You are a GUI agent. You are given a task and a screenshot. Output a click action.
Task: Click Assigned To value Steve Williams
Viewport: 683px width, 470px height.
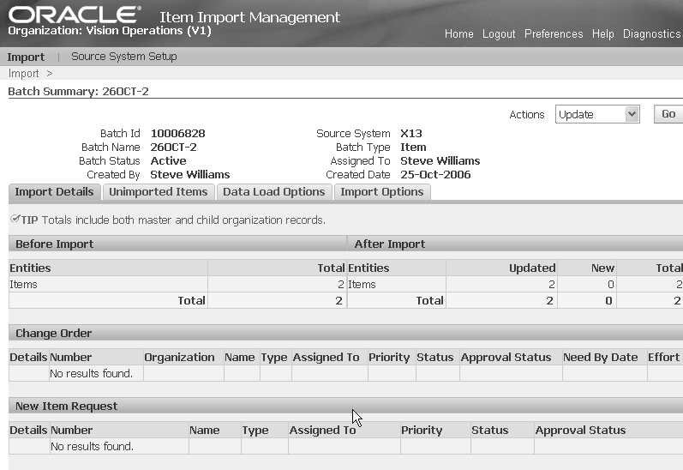(440, 161)
